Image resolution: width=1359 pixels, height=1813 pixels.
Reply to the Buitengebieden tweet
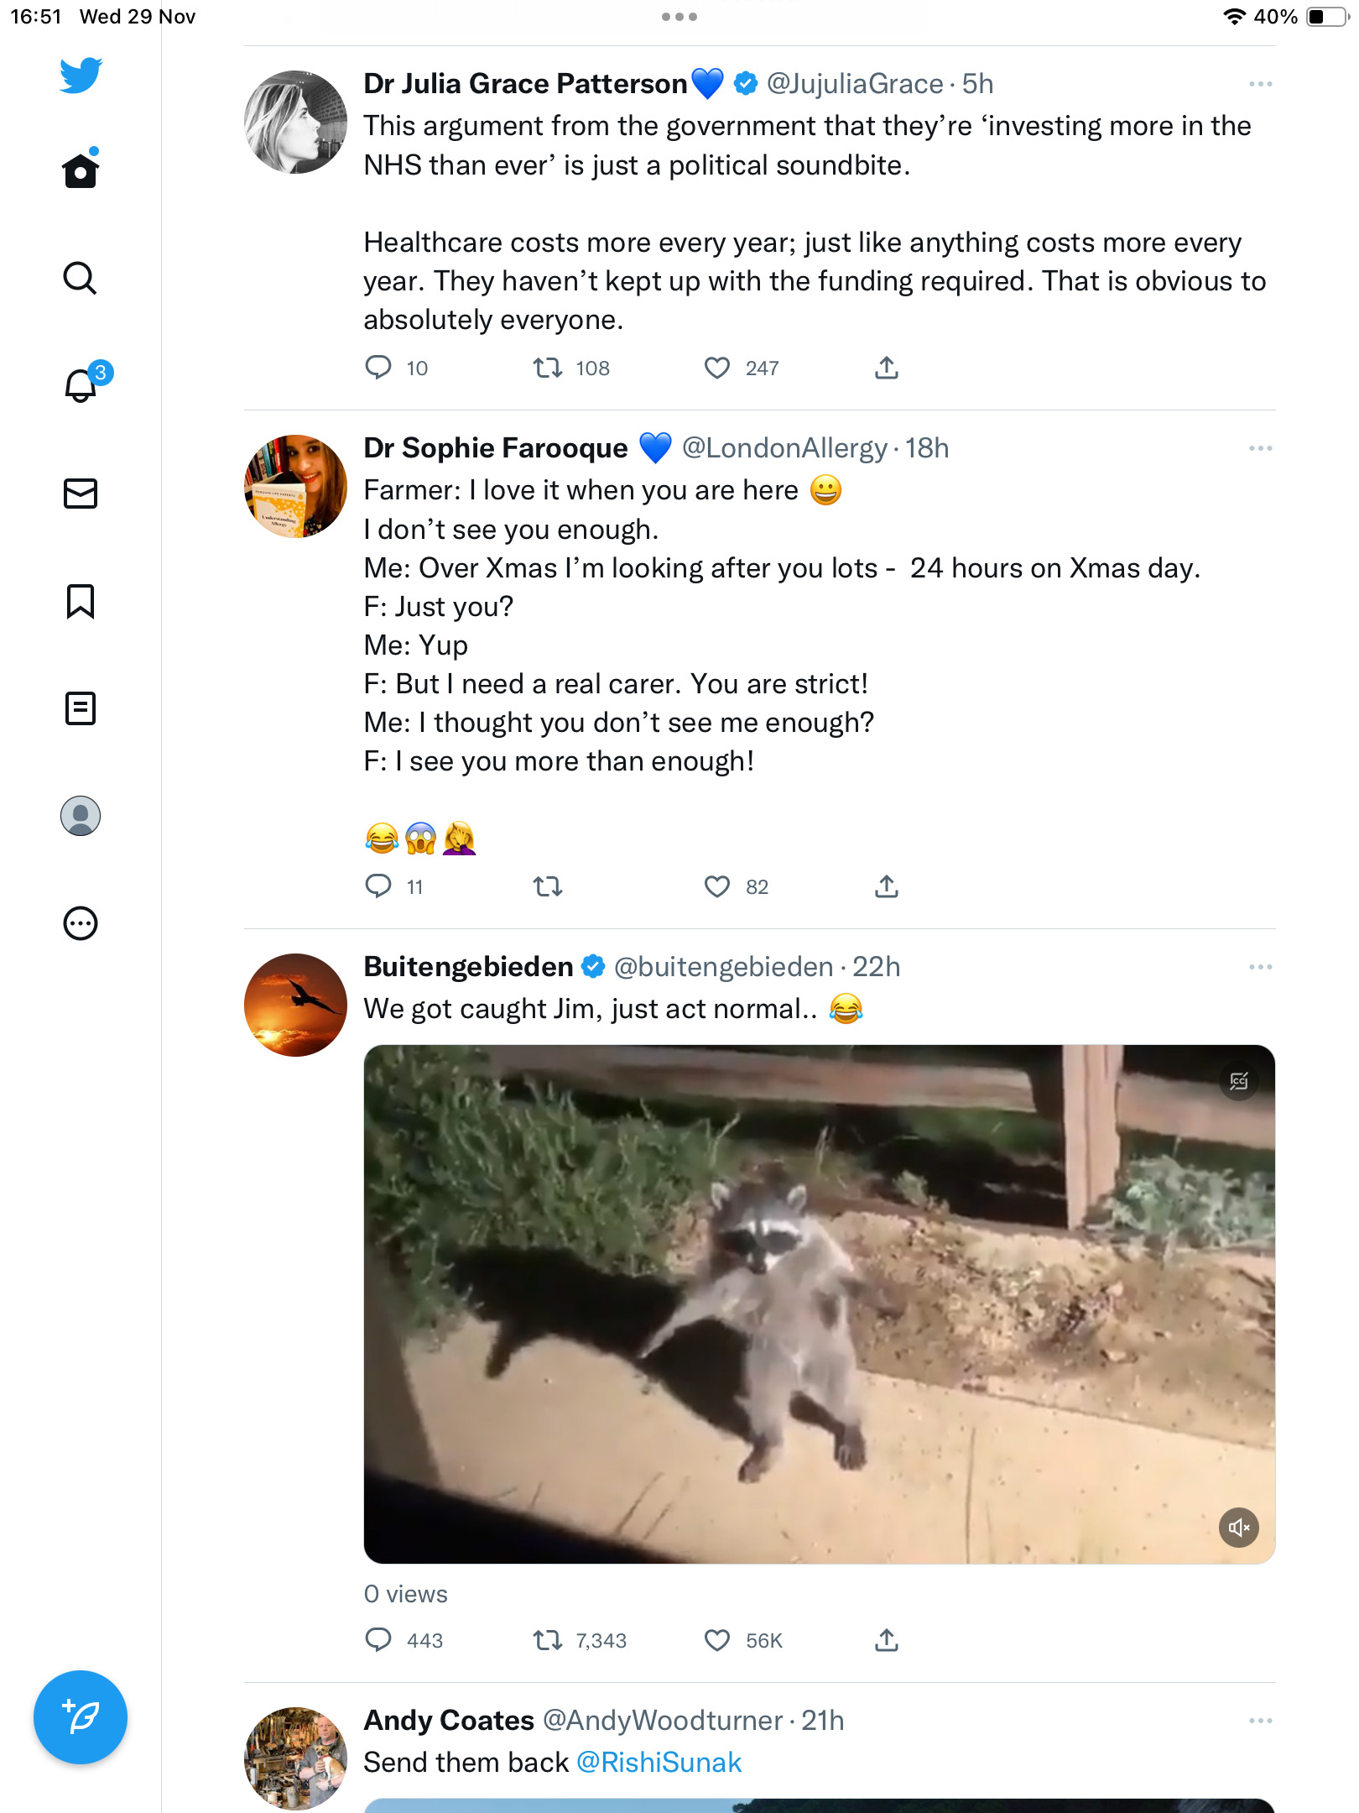(378, 1640)
